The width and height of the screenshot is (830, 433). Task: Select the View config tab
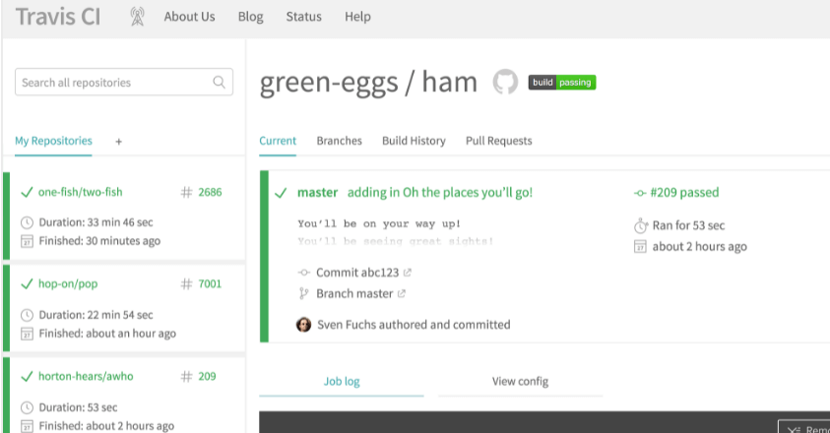pyautogui.click(x=520, y=381)
